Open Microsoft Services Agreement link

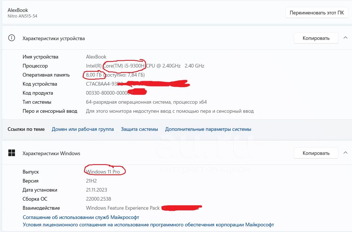(81, 217)
